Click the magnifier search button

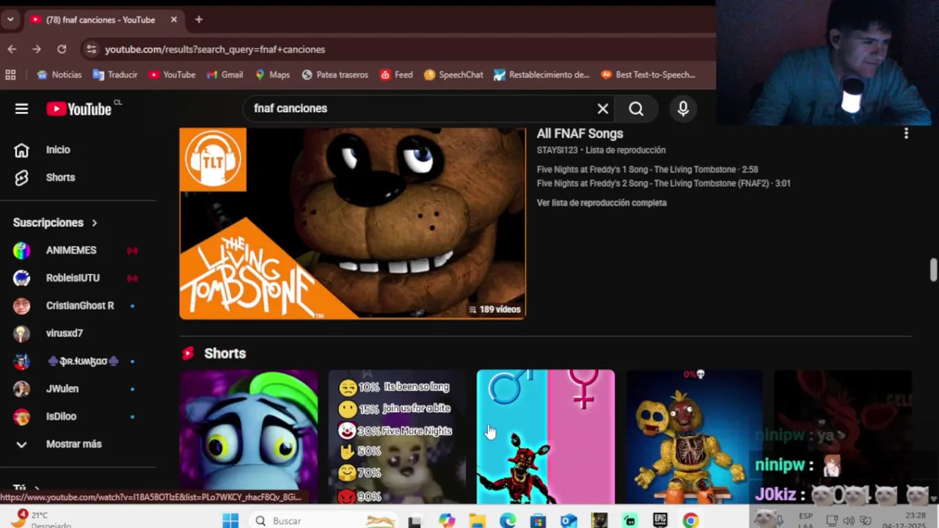tap(636, 109)
